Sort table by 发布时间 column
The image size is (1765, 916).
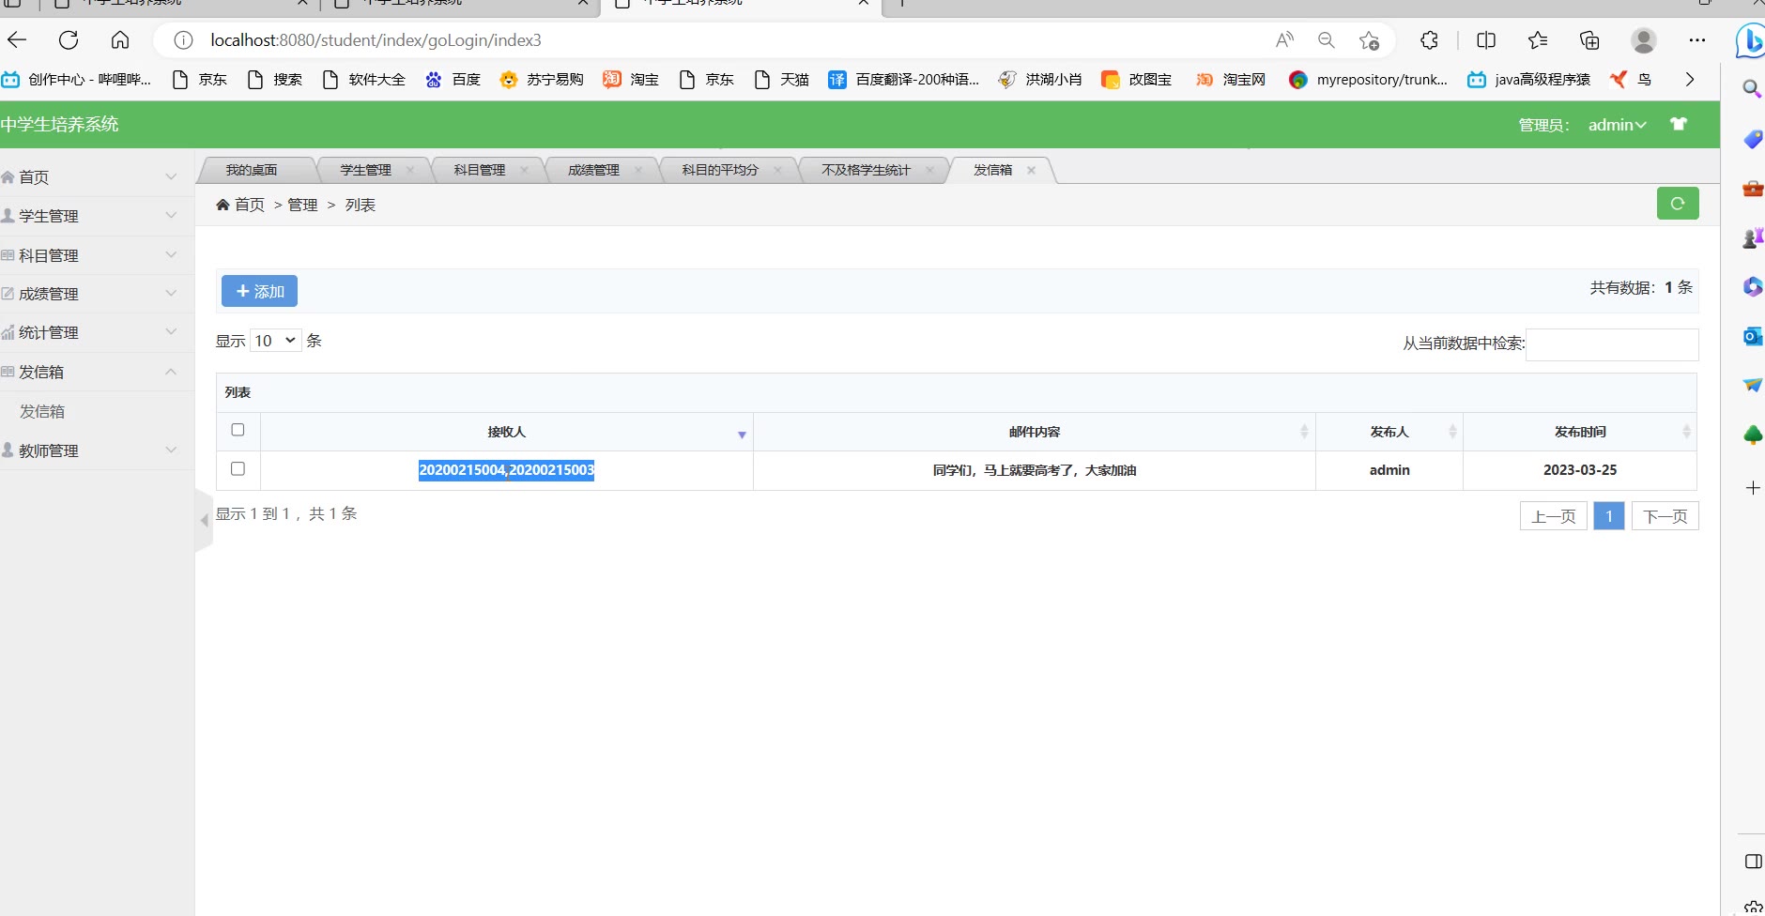(x=1580, y=432)
